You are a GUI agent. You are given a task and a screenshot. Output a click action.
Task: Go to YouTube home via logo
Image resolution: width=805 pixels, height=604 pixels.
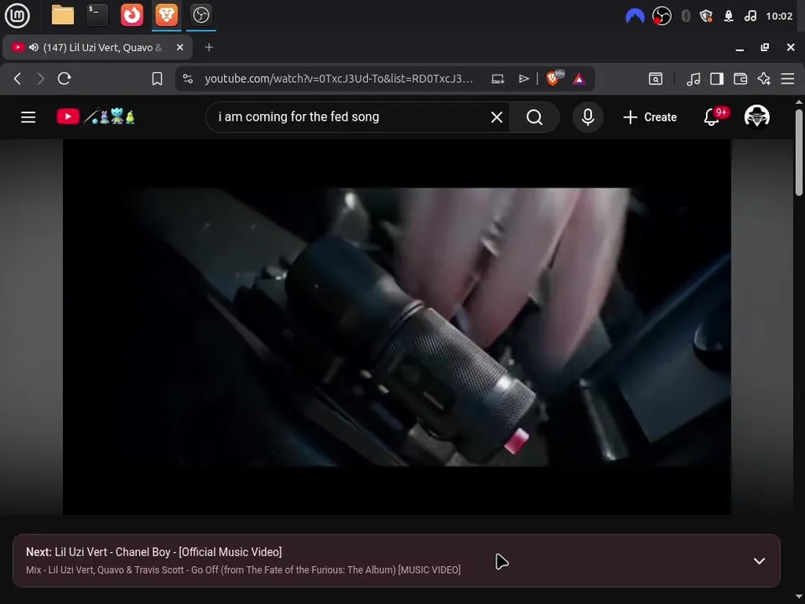(96, 117)
